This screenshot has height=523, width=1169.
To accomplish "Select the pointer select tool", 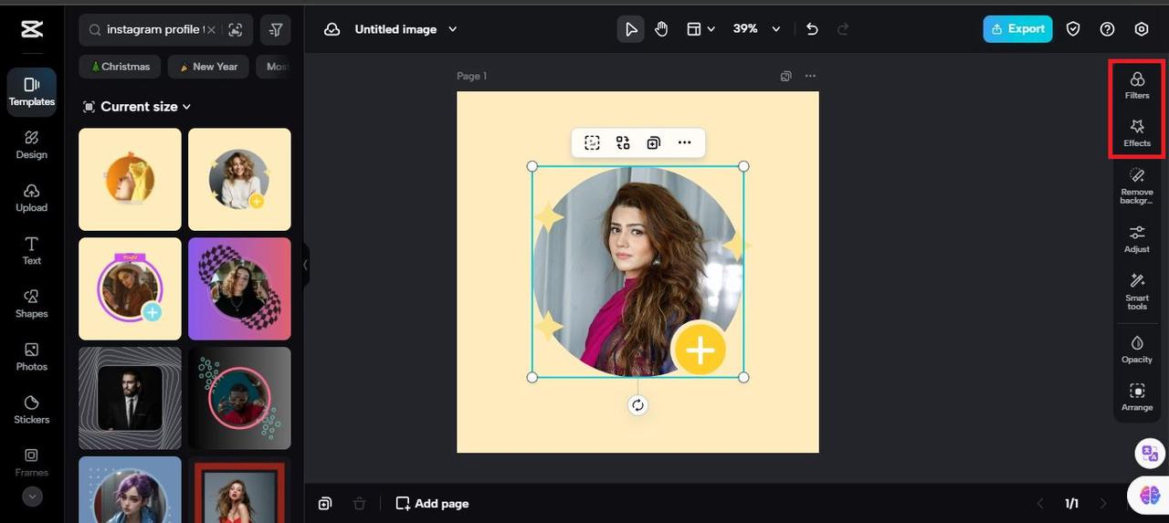I will tap(631, 29).
